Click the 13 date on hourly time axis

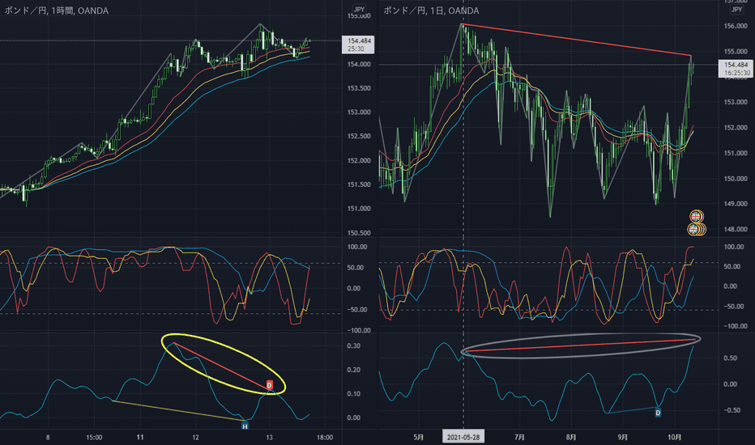[269, 437]
